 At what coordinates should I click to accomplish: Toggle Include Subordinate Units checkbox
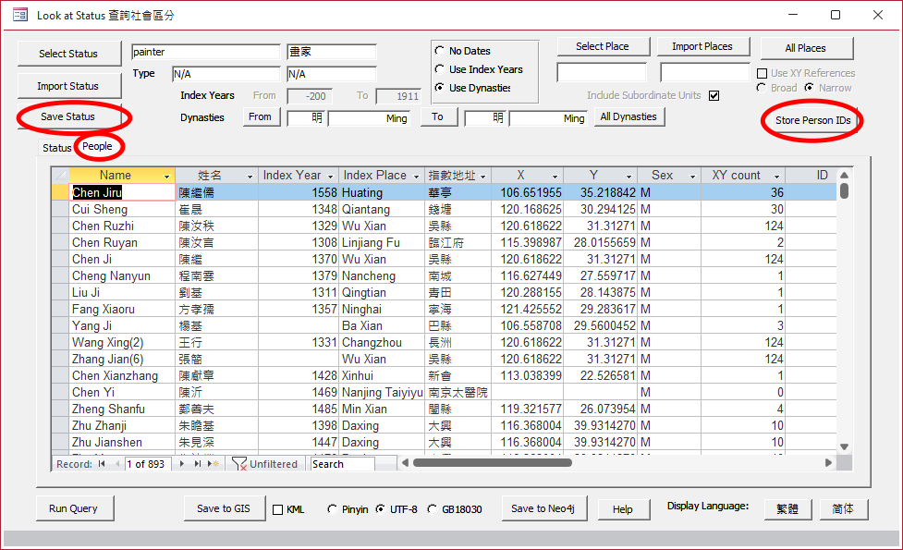[x=714, y=95]
